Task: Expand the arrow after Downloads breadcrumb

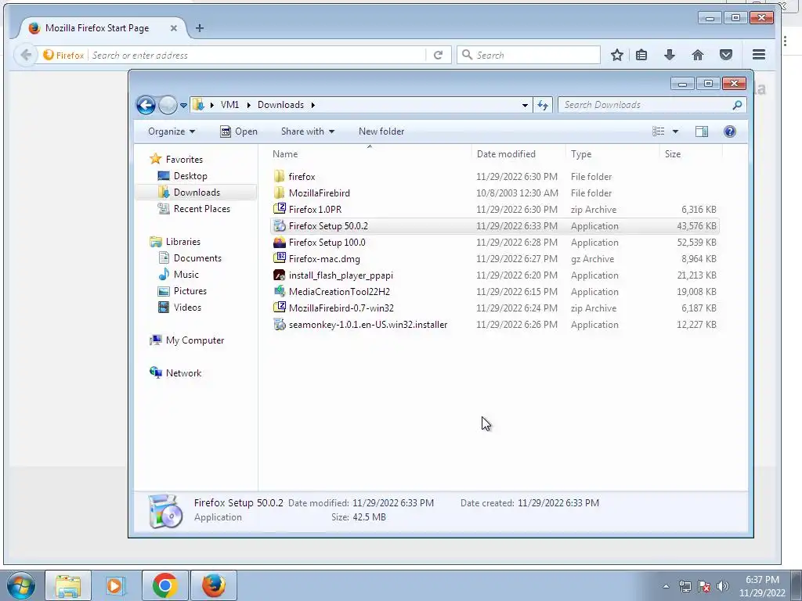Action: (x=313, y=106)
